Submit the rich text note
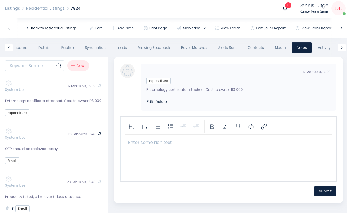The image size is (347, 213). (x=325, y=191)
